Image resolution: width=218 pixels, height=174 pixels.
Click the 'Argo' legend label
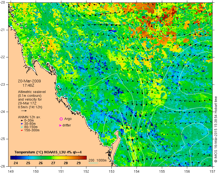tap(68, 119)
